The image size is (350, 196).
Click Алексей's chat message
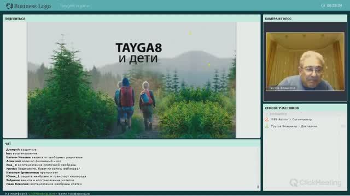pyautogui.click(x=33, y=161)
